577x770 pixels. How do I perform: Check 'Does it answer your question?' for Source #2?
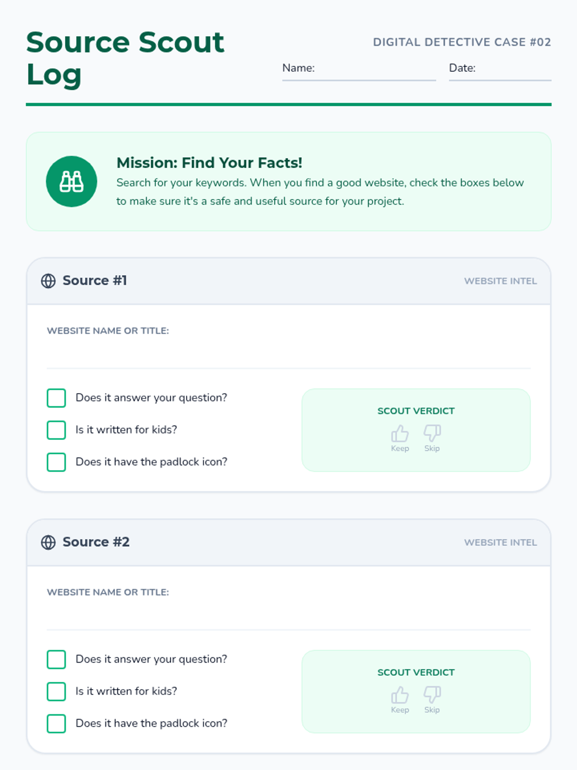tap(56, 659)
